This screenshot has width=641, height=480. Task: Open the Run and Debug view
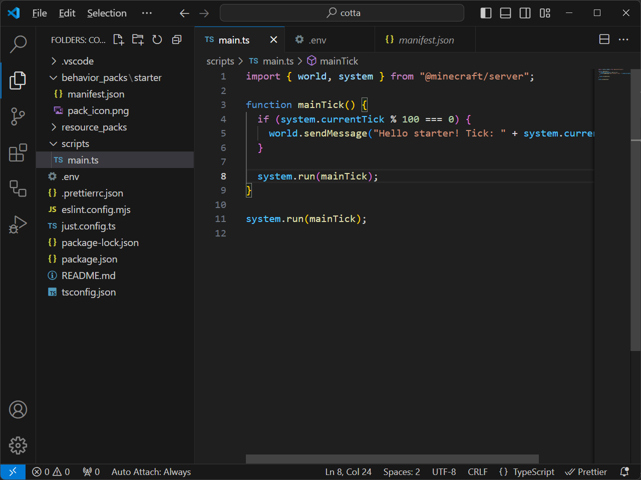(x=18, y=224)
